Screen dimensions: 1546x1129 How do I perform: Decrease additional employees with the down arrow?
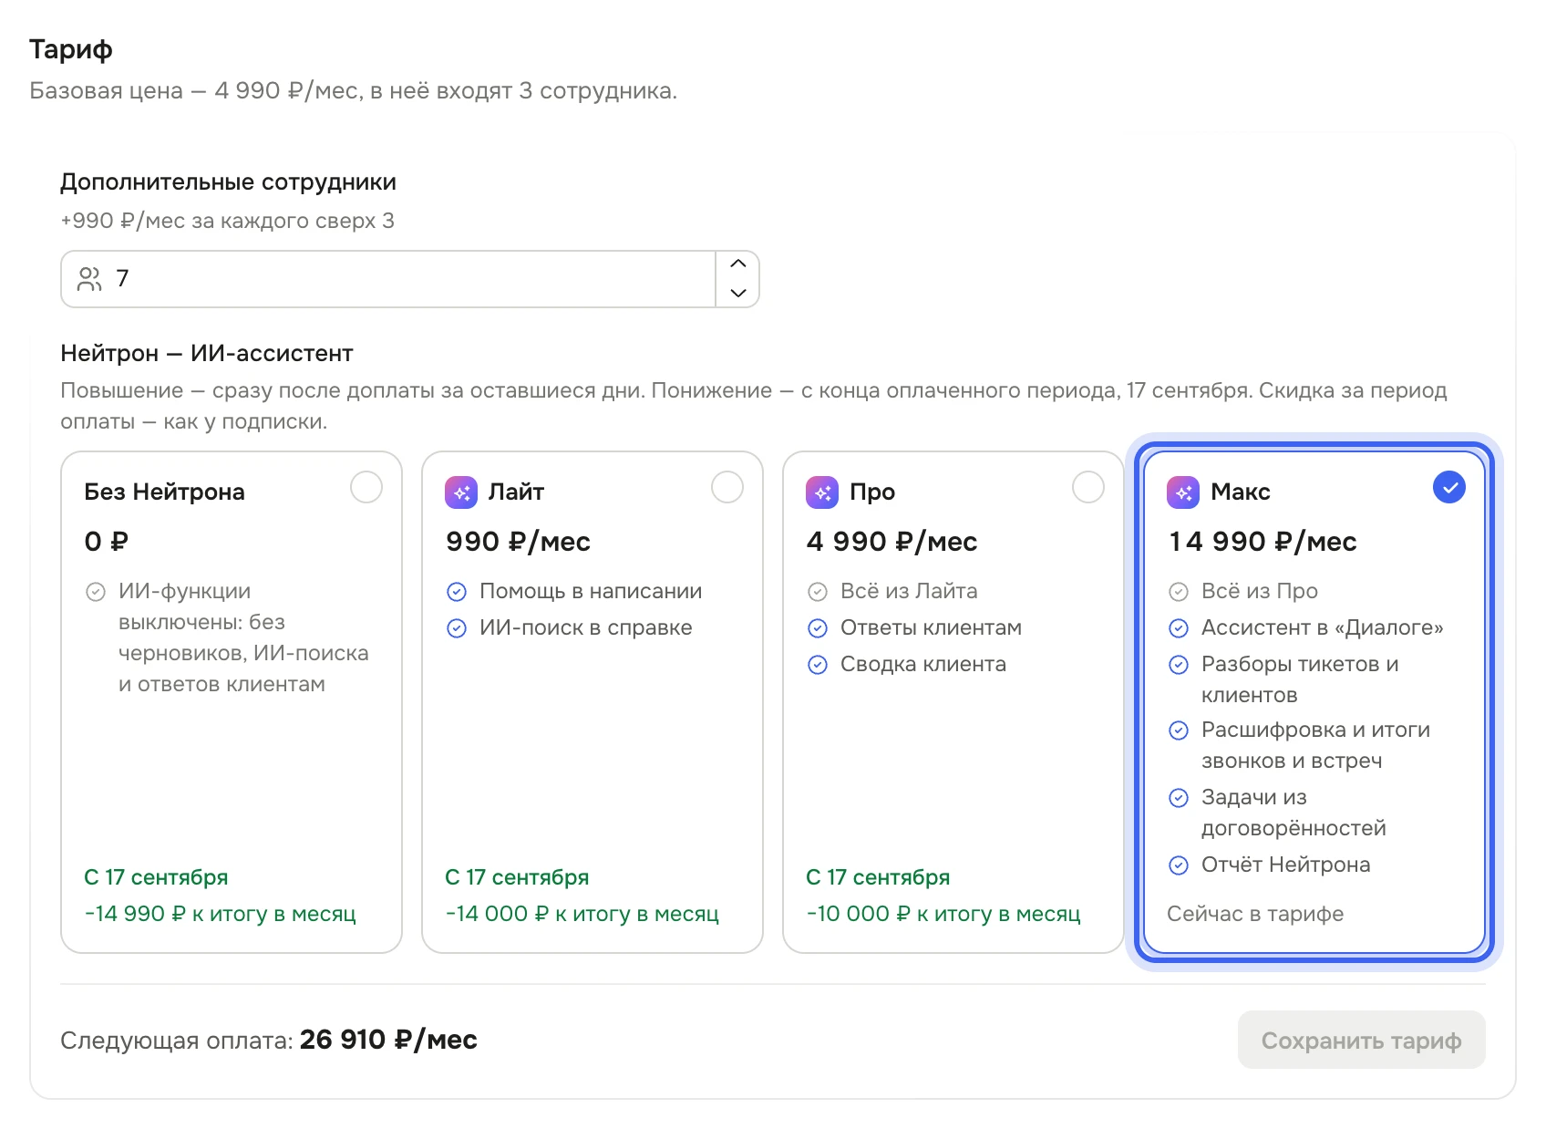(738, 293)
